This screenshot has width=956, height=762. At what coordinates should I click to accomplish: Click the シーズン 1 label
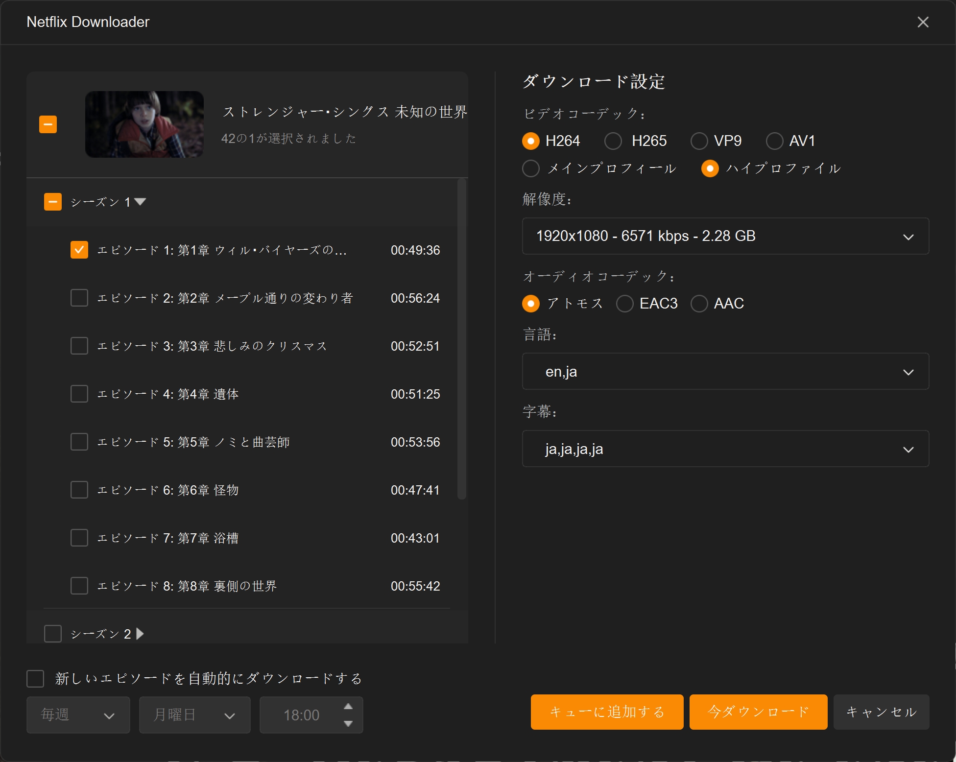(100, 202)
